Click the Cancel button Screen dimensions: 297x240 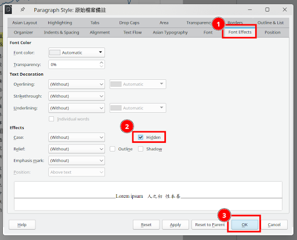point(274,224)
